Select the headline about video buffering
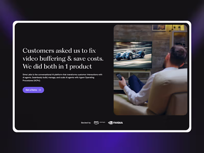This screenshot has width=204, height=153. pyautogui.click(x=61, y=58)
